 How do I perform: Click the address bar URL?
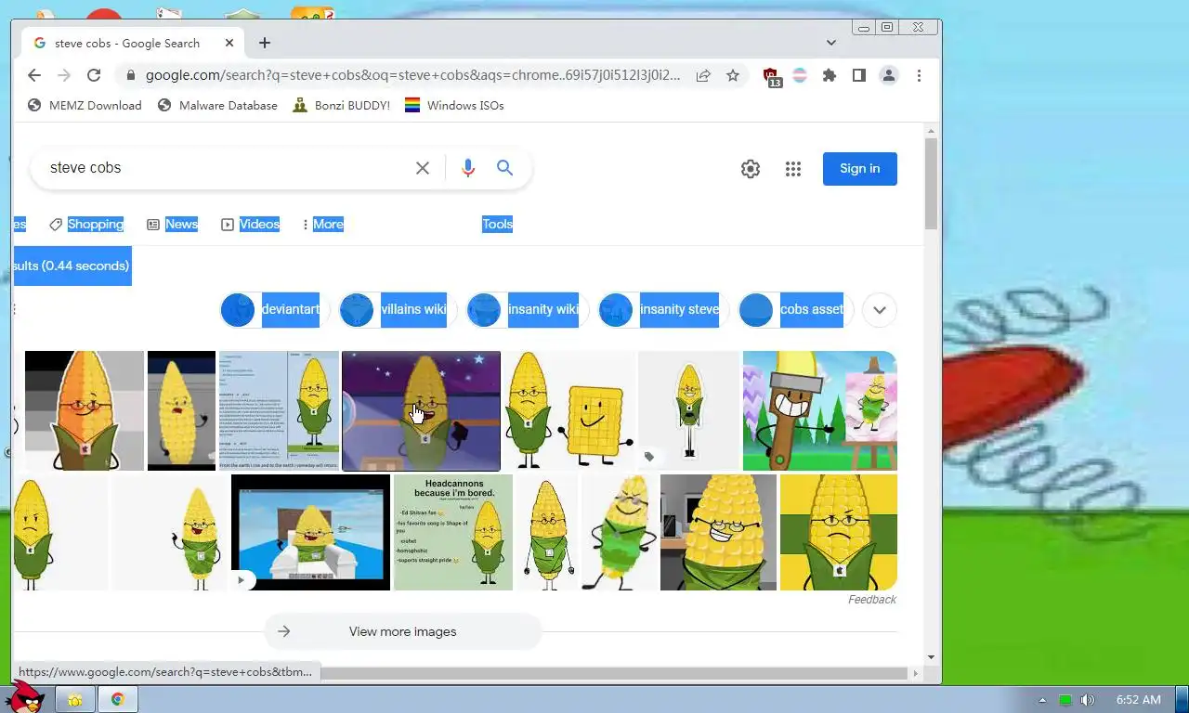coord(412,75)
